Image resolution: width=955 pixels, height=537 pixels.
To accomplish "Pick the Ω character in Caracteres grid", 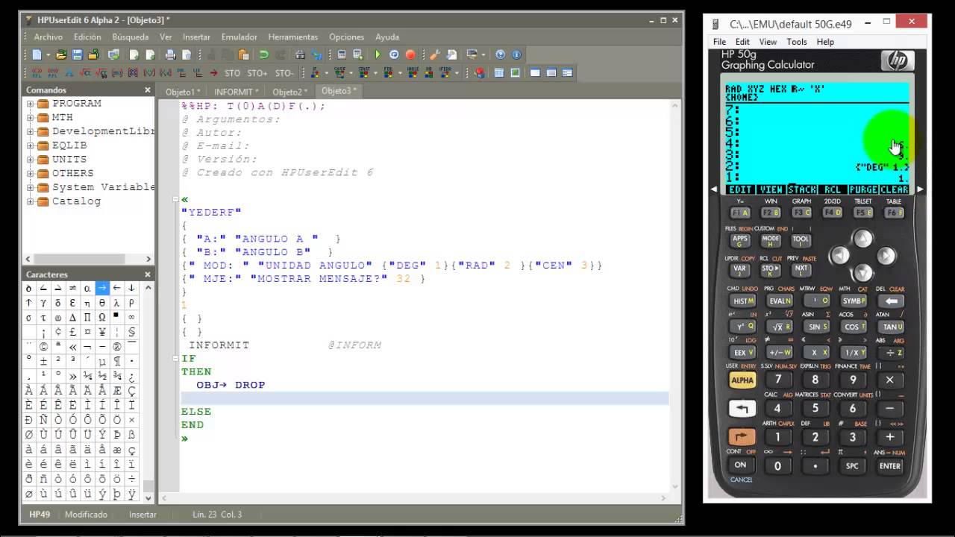I will 102,318.
